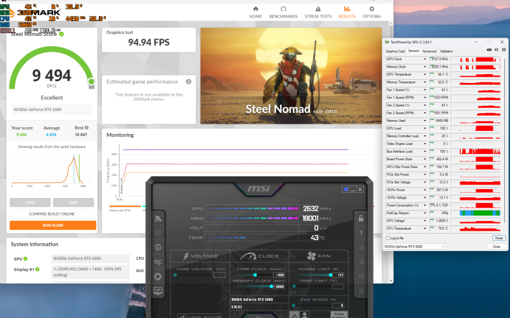Expand CPU Temperature sensor dropdown
This screenshot has height=318, width=510.
point(425,229)
